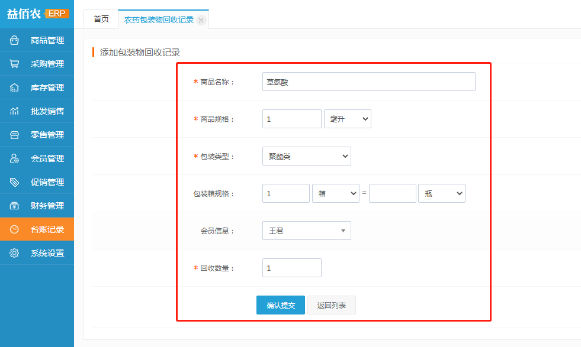Click the 采购管理 cart icon

15,64
